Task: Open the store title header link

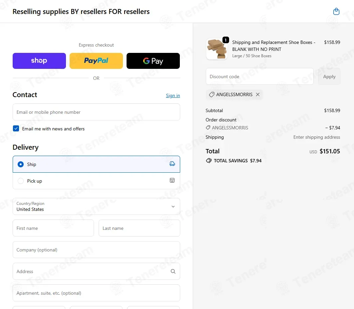Action: pyautogui.click(x=81, y=12)
